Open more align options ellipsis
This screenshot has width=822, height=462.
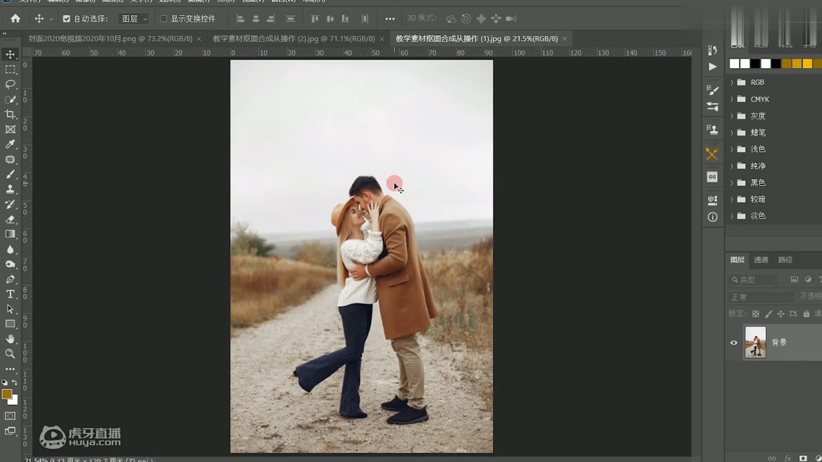[x=390, y=19]
